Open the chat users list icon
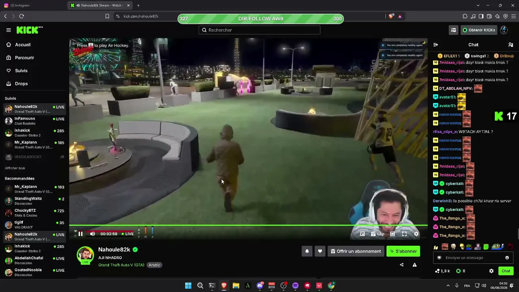Viewport: 519px width, 292px height. coord(510,45)
